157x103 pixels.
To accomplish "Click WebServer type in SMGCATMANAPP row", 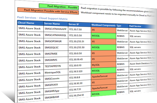I will click(122, 31).
